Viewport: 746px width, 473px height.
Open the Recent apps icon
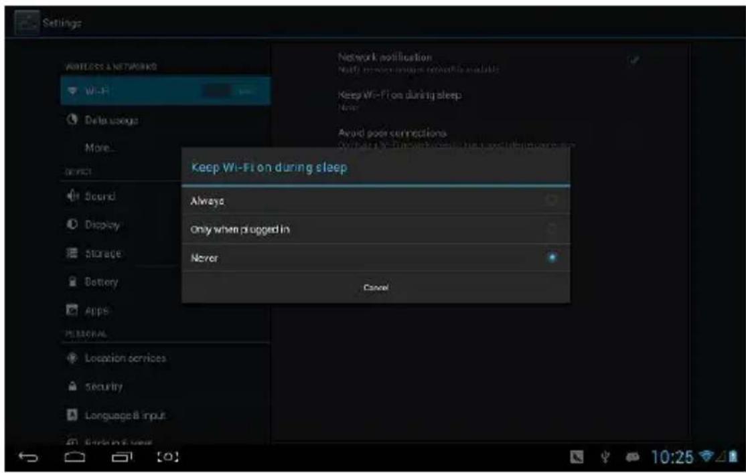pyautogui.click(x=122, y=458)
